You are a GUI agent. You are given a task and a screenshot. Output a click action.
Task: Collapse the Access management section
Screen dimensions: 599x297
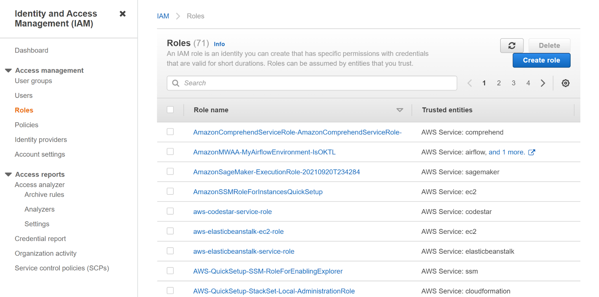click(x=8, y=70)
